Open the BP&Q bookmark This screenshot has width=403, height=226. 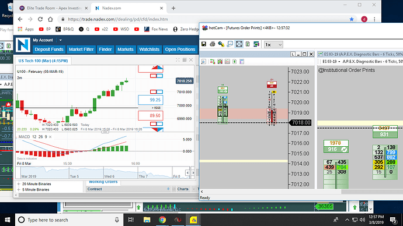click(65, 29)
